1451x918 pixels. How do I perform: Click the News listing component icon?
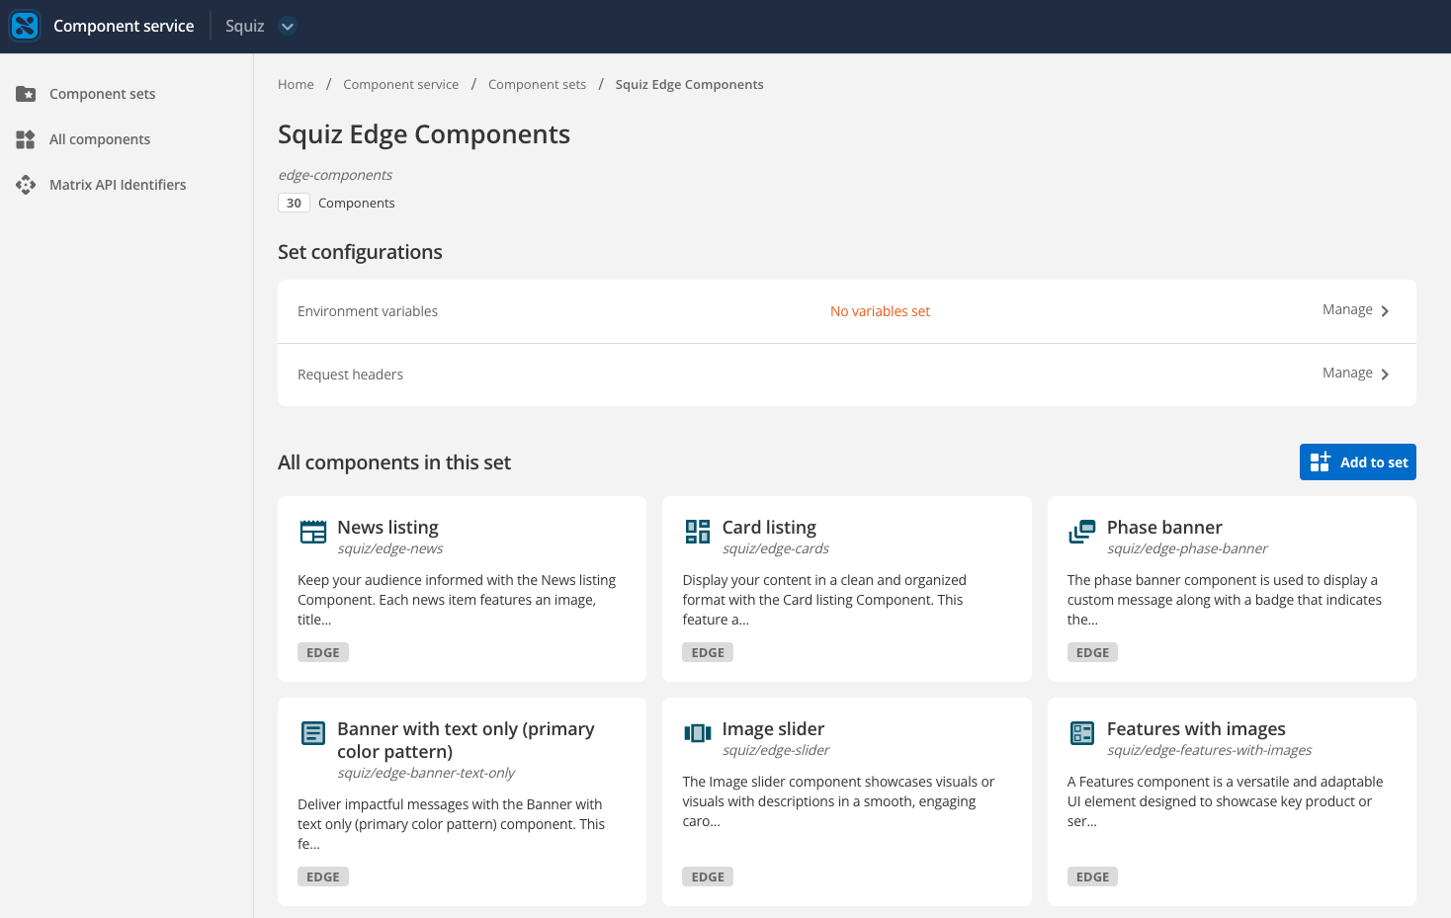313,532
